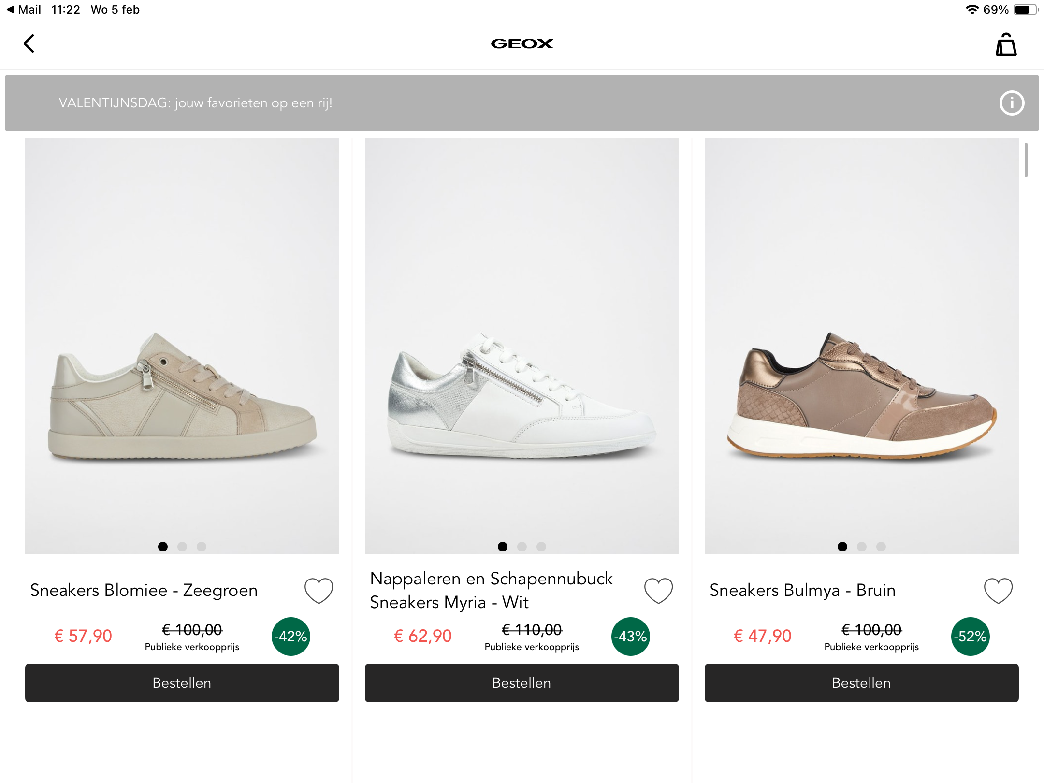Favorite the Sneakers Blomiee - Zeegroen

[318, 590]
